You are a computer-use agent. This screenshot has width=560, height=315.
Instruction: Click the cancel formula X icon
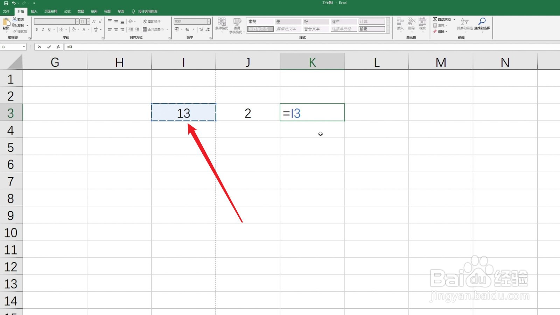tap(39, 47)
